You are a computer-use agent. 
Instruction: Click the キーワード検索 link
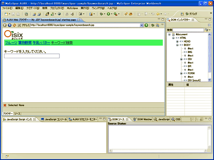point(62,43)
